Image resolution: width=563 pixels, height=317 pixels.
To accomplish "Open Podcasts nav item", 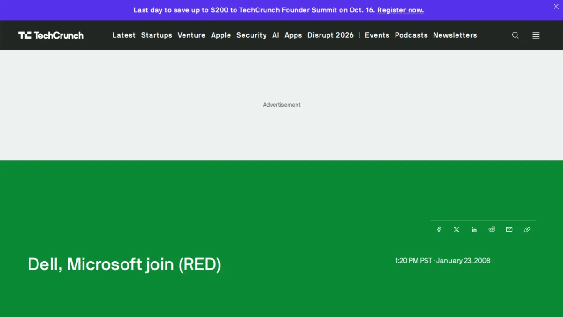I will pos(411,35).
